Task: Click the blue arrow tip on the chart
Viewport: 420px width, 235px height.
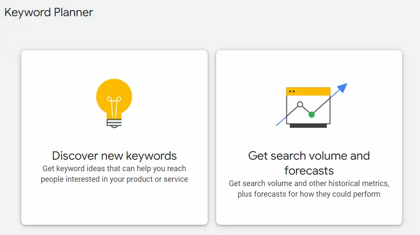Action: click(343, 87)
